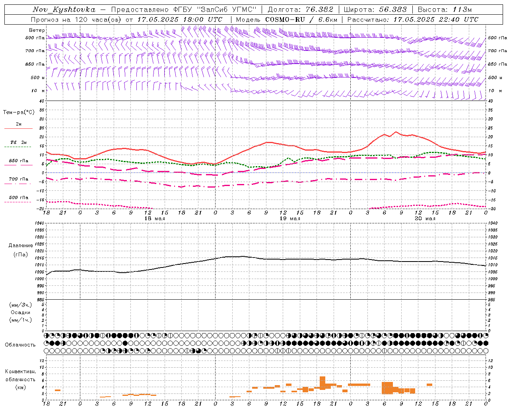The image size is (509, 407).
Task: Click the 'Конвективн.' convective cloud label
Action: (21, 372)
